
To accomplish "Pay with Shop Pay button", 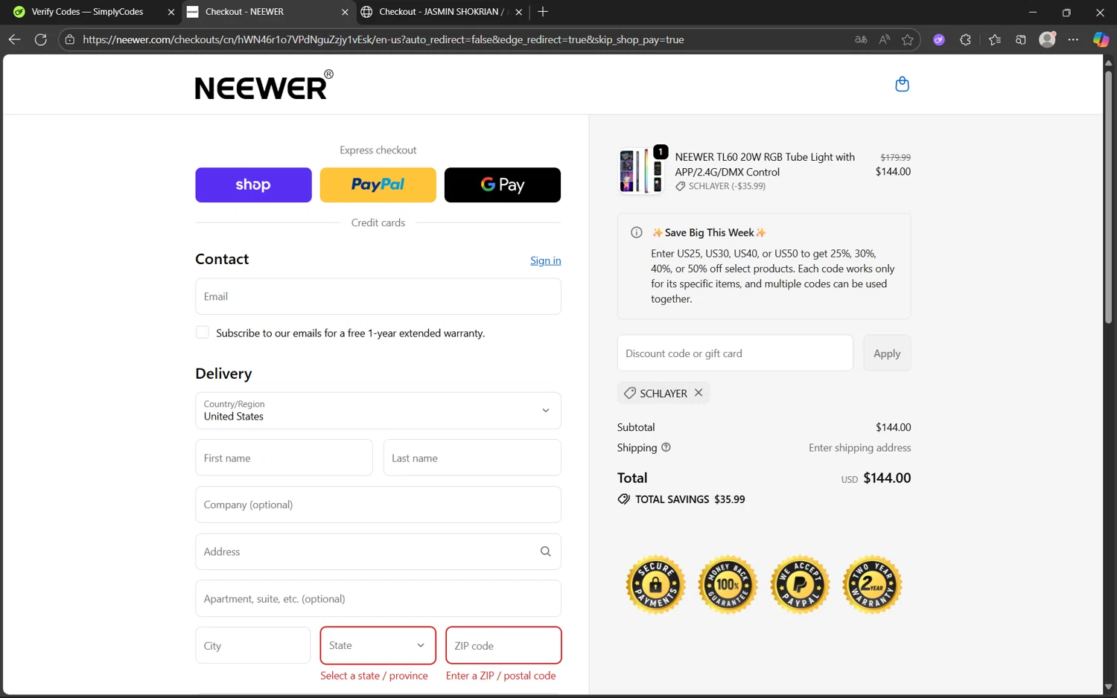I will coord(253,185).
